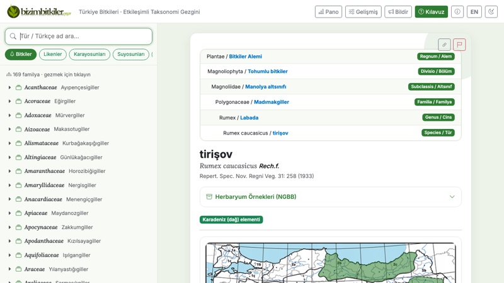Select the Suyosunları filter chip
This screenshot has height=283, width=504.
pyautogui.click(x=131, y=54)
